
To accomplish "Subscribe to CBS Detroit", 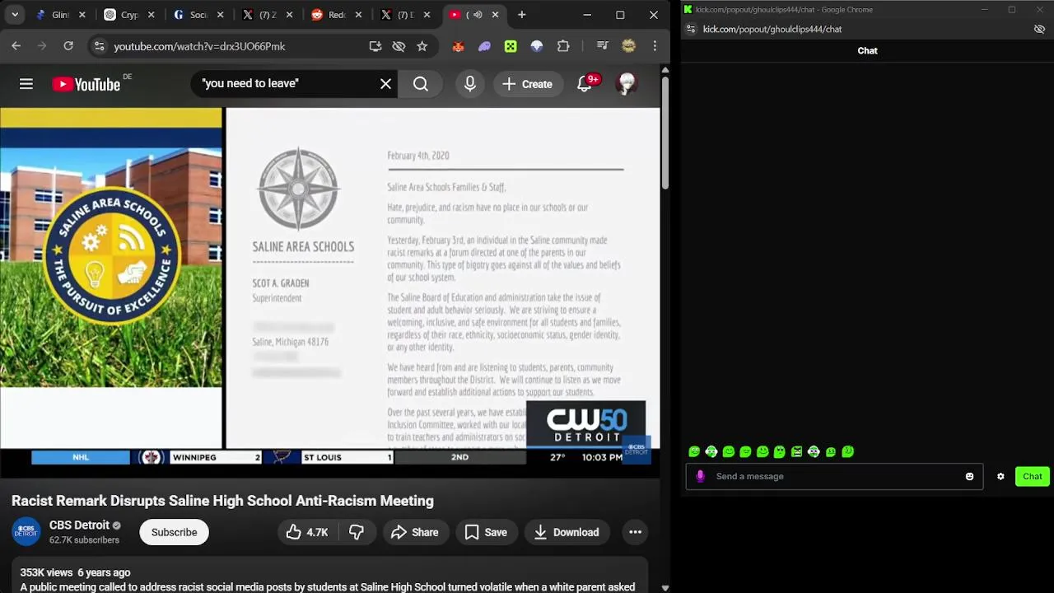I will [x=174, y=532].
